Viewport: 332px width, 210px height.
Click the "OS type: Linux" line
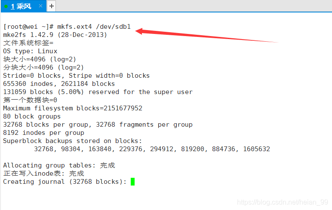30,51
